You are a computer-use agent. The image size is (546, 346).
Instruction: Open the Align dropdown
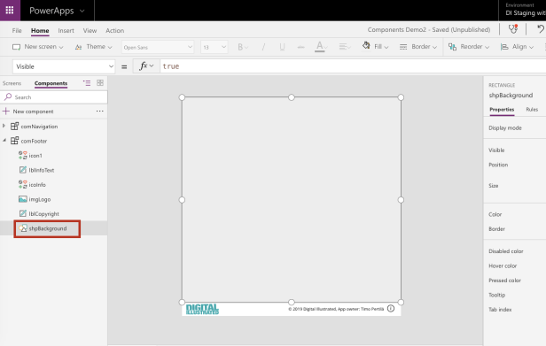[x=517, y=47]
